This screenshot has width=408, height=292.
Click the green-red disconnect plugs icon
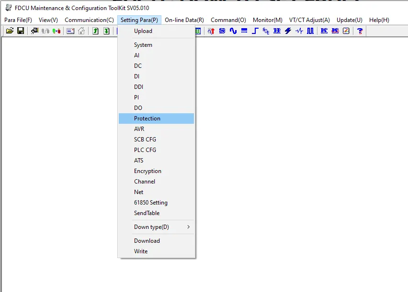57,31
